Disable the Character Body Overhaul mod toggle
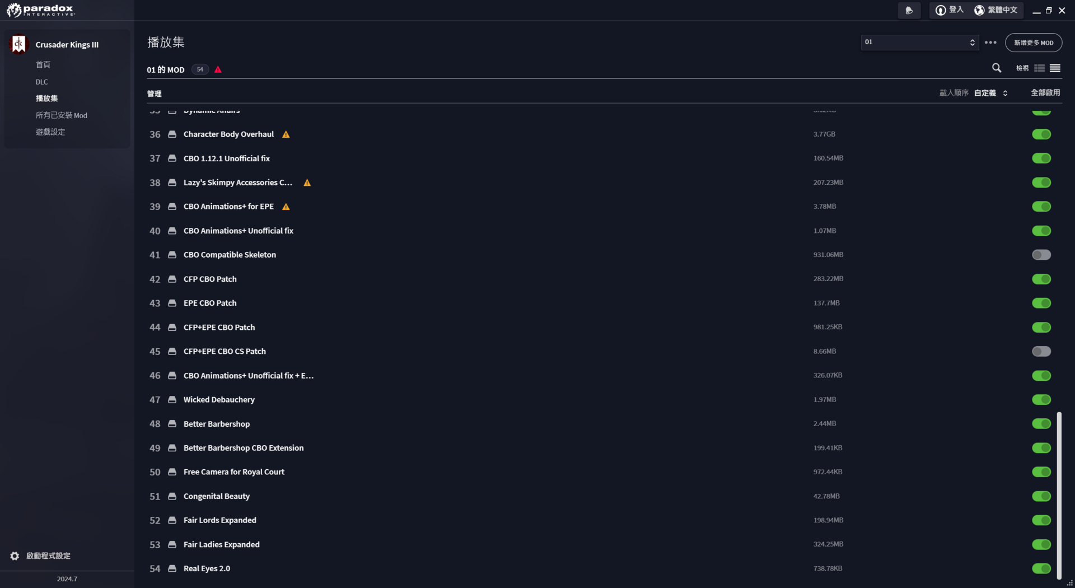Screen dimensions: 1075x588 coord(1041,134)
